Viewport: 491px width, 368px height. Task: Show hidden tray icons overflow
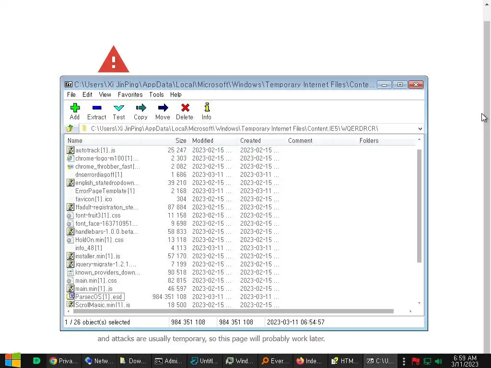(404, 361)
